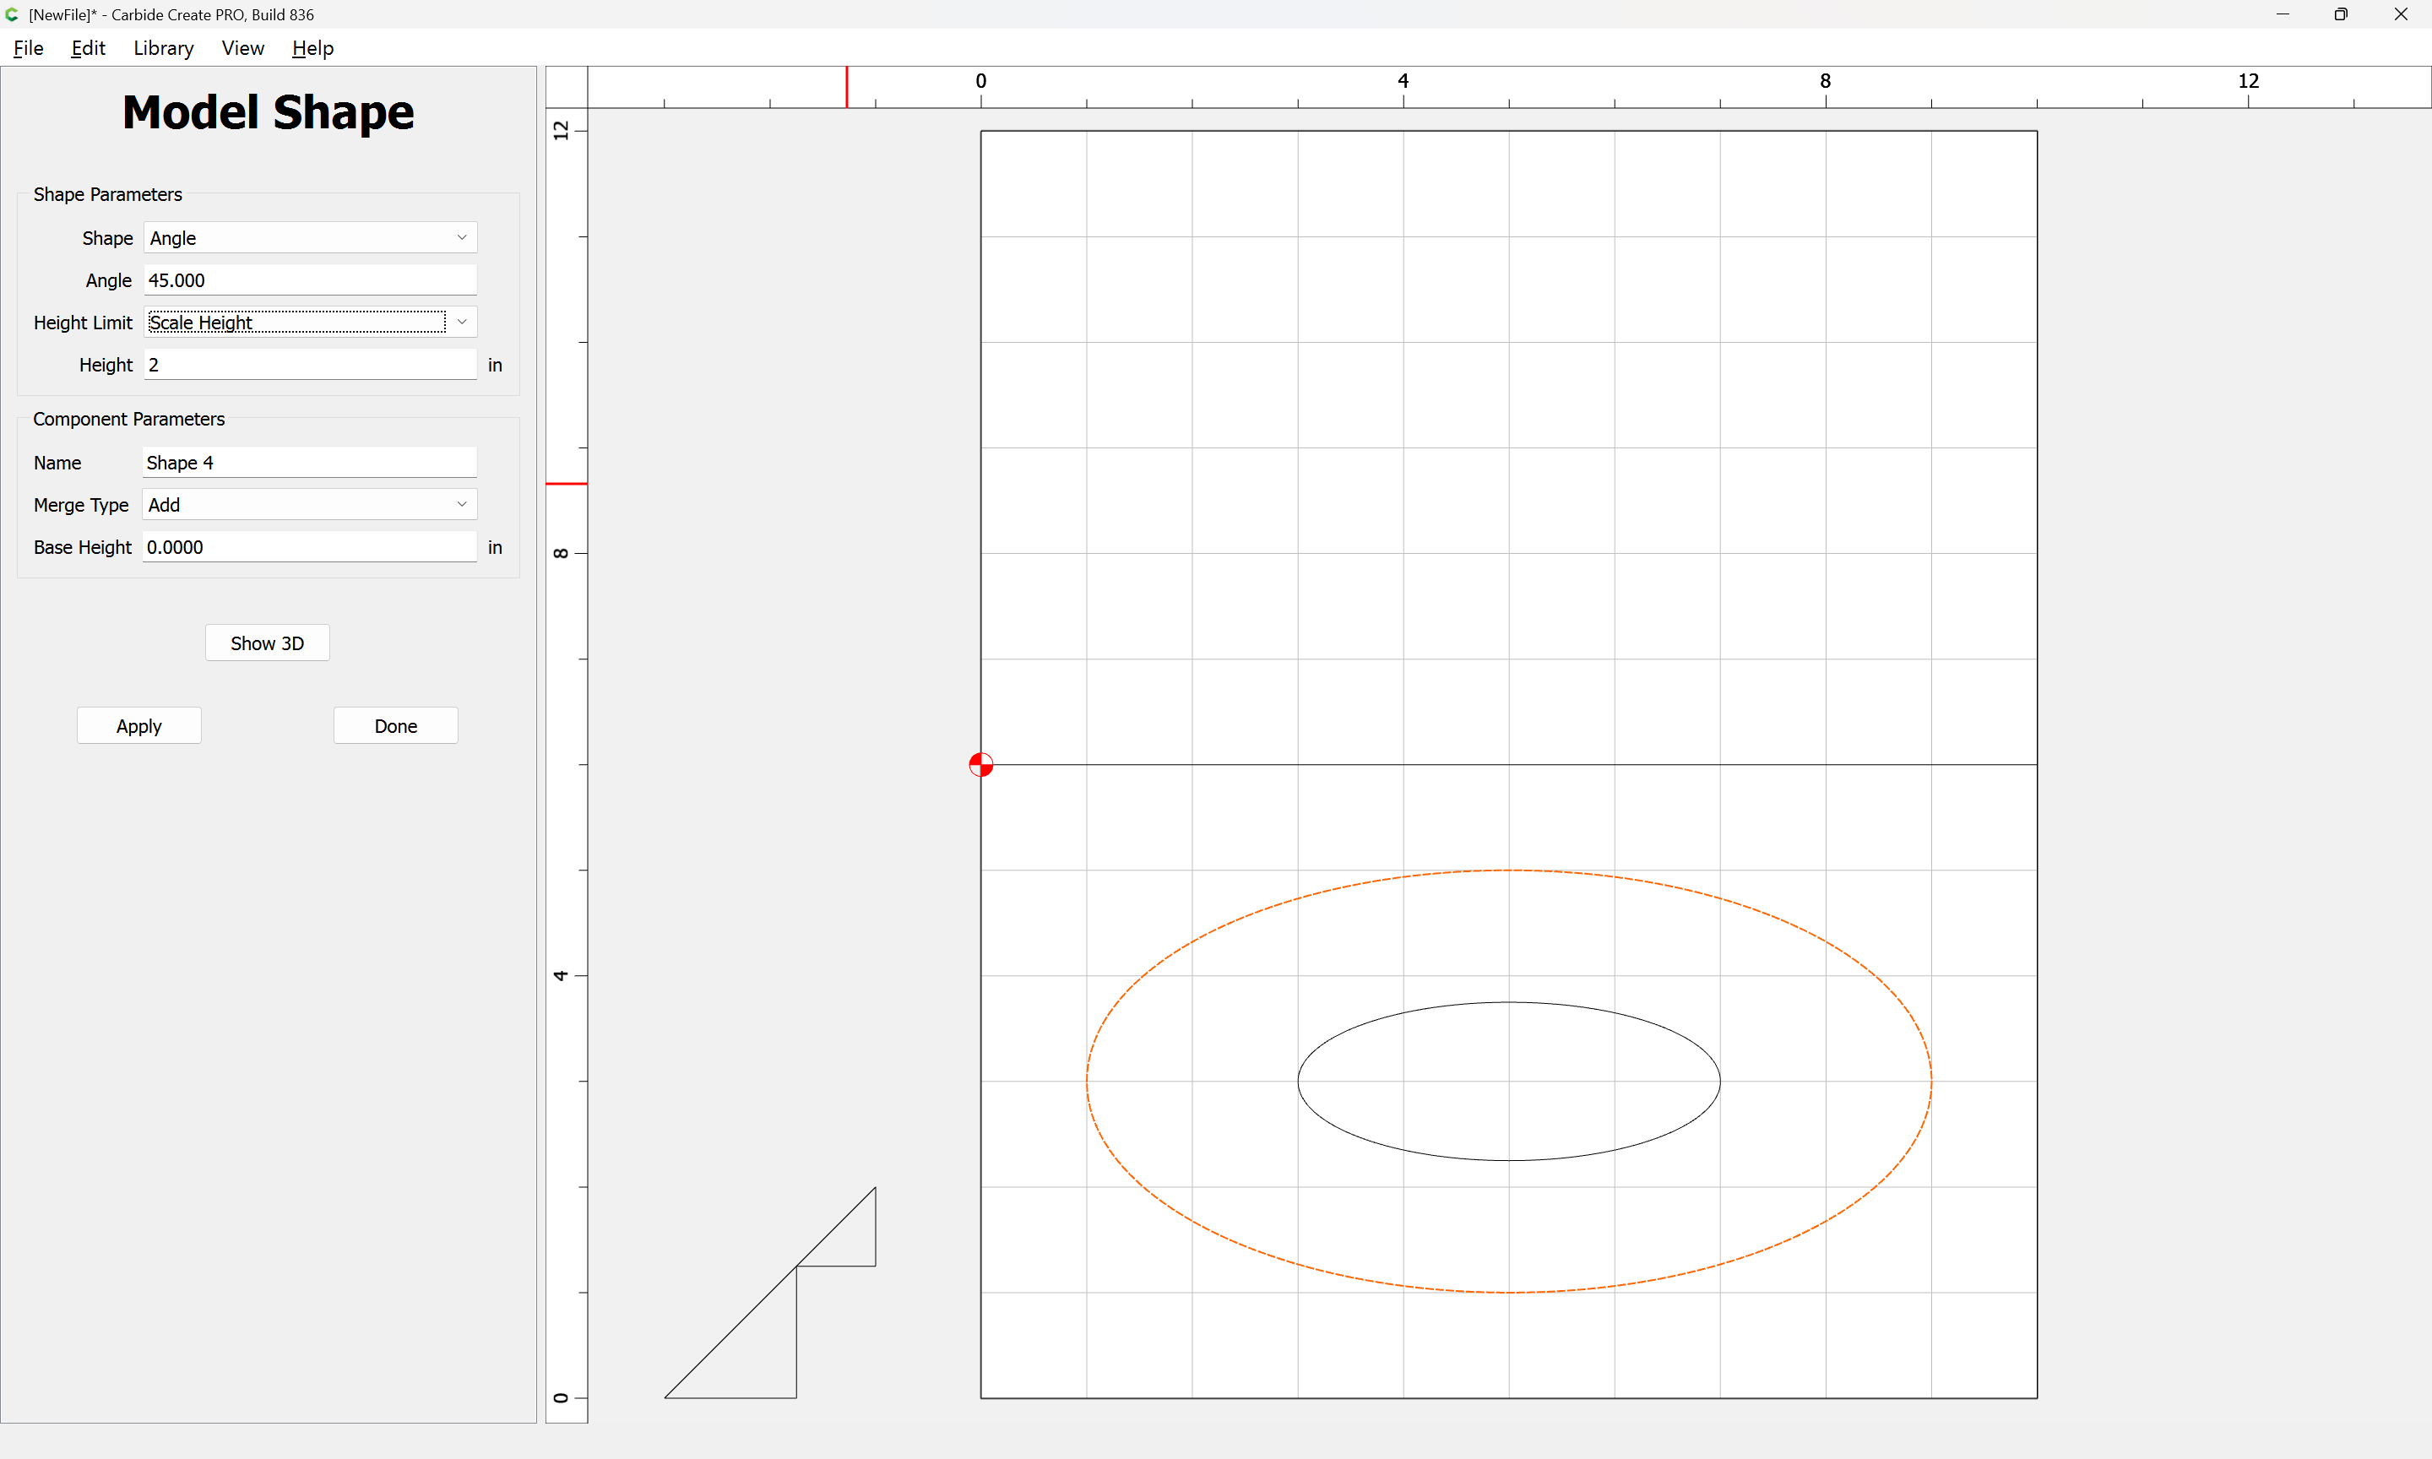Open the View menu

pyautogui.click(x=242, y=48)
